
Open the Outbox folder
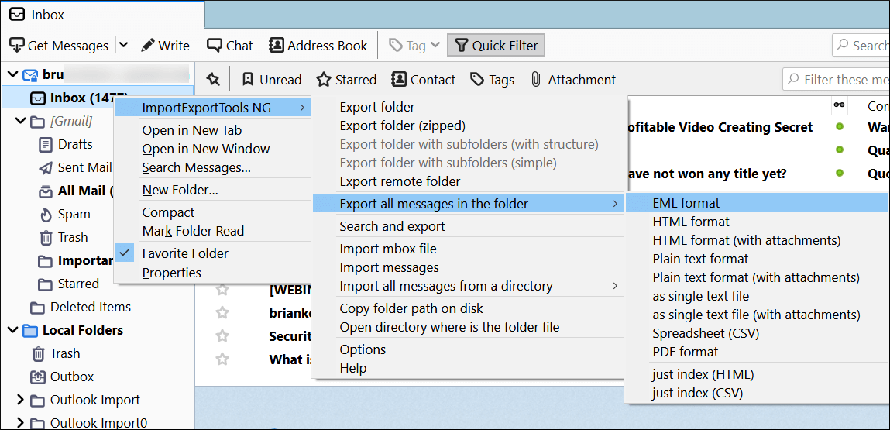tap(72, 377)
